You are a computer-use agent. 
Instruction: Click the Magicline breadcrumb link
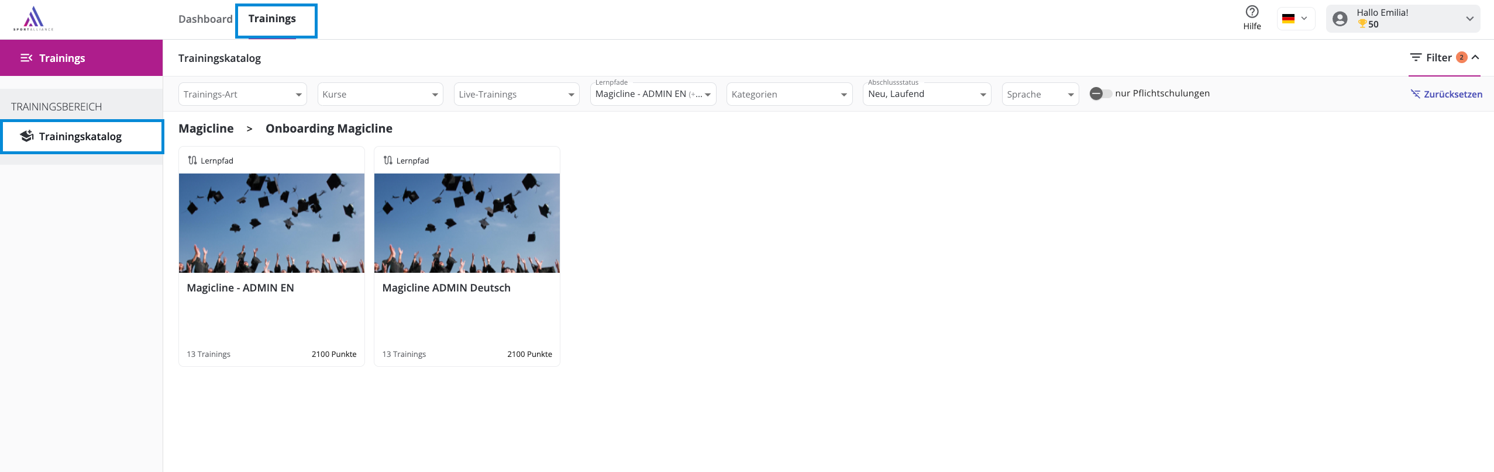pos(206,129)
